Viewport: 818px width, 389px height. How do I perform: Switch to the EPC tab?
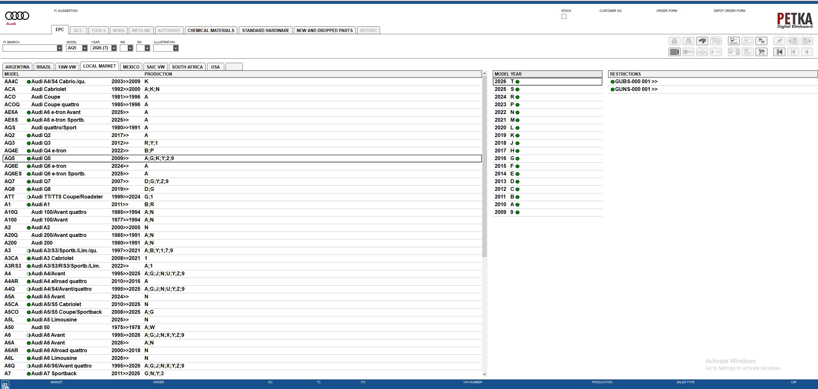(60, 29)
